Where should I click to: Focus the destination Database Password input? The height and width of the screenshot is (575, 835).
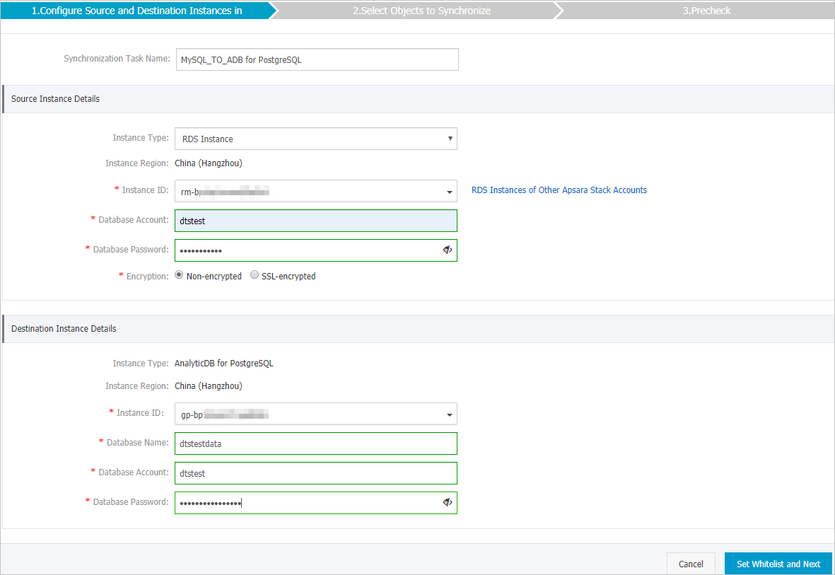[304, 501]
